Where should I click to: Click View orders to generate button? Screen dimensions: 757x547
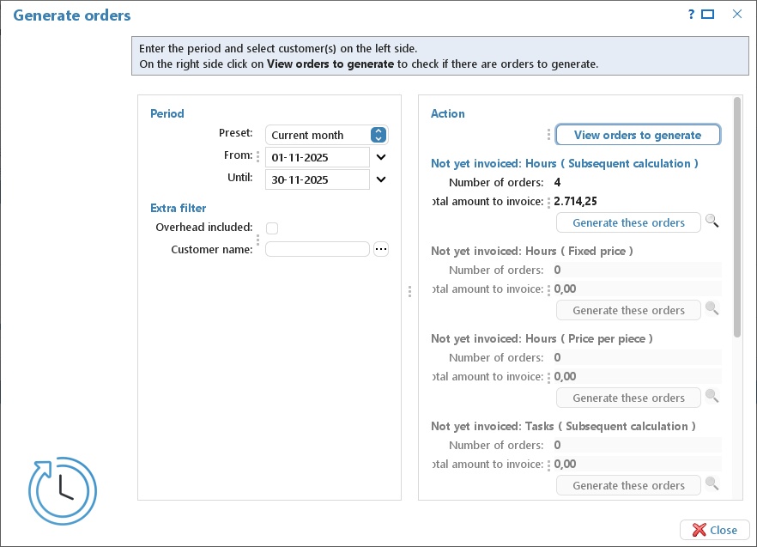pyautogui.click(x=638, y=135)
